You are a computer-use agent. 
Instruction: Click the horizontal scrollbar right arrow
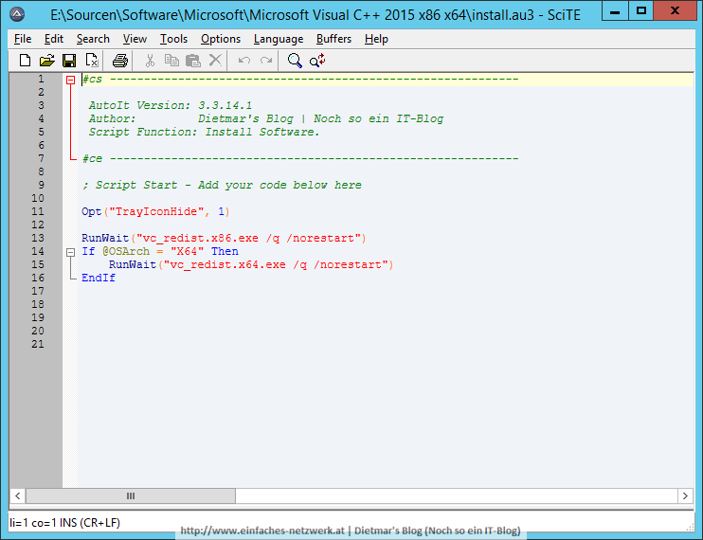685,495
